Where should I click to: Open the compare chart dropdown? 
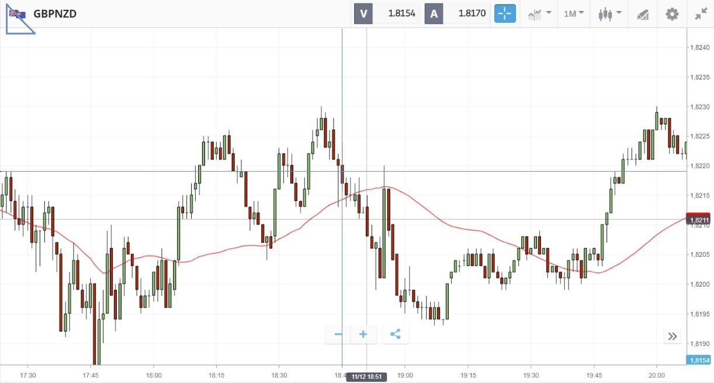[539, 13]
